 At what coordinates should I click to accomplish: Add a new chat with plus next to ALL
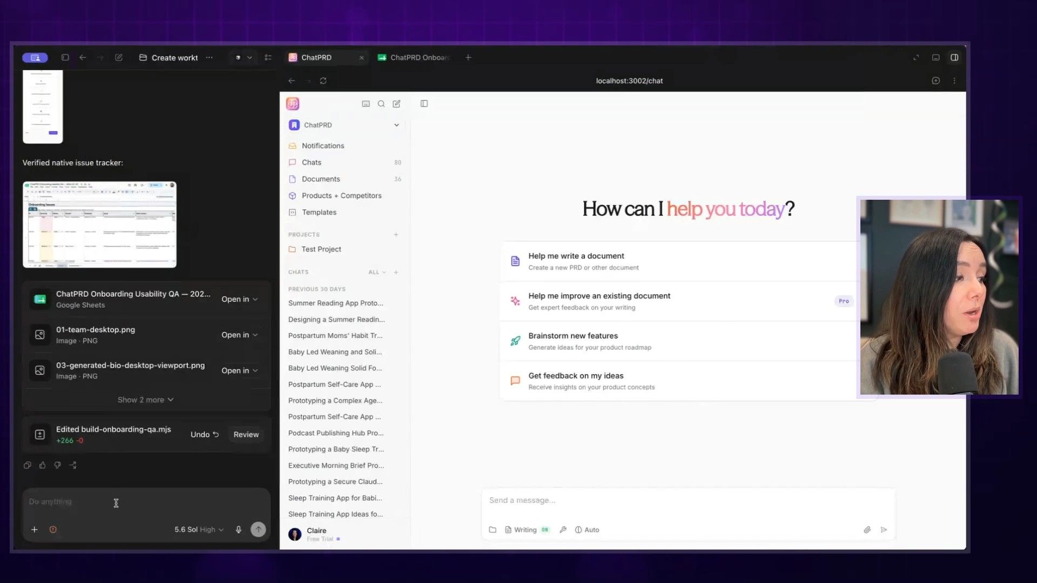[x=396, y=272]
